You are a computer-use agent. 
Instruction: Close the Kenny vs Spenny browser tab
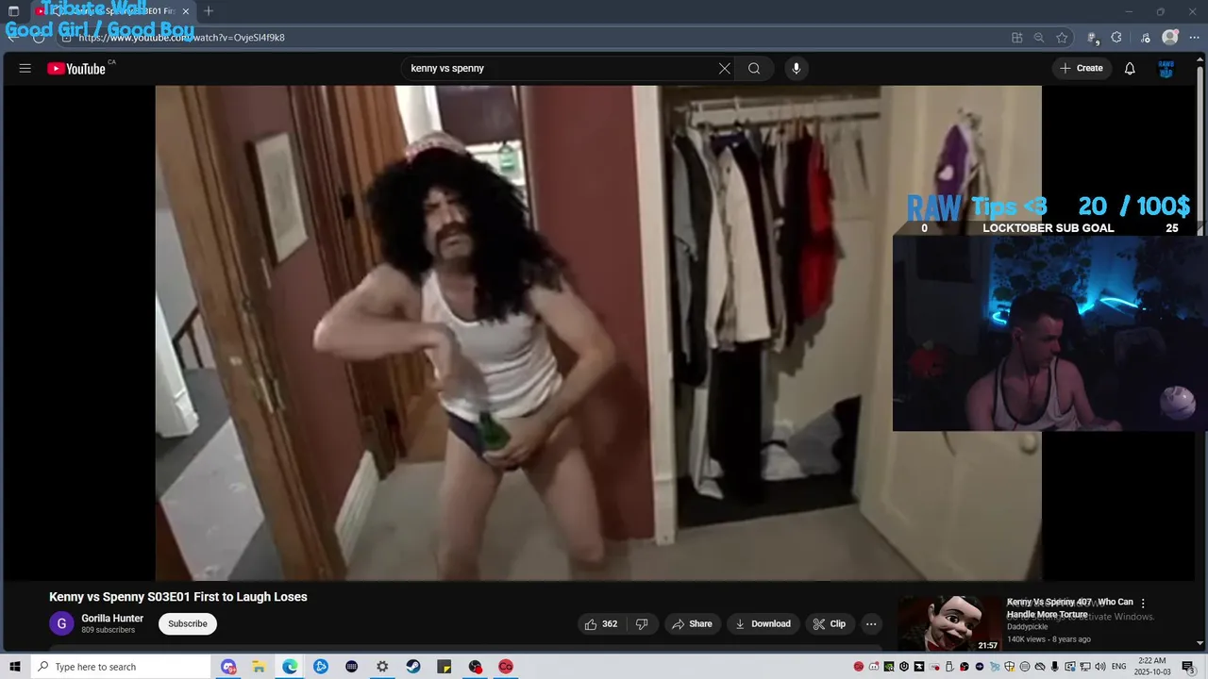click(x=186, y=11)
